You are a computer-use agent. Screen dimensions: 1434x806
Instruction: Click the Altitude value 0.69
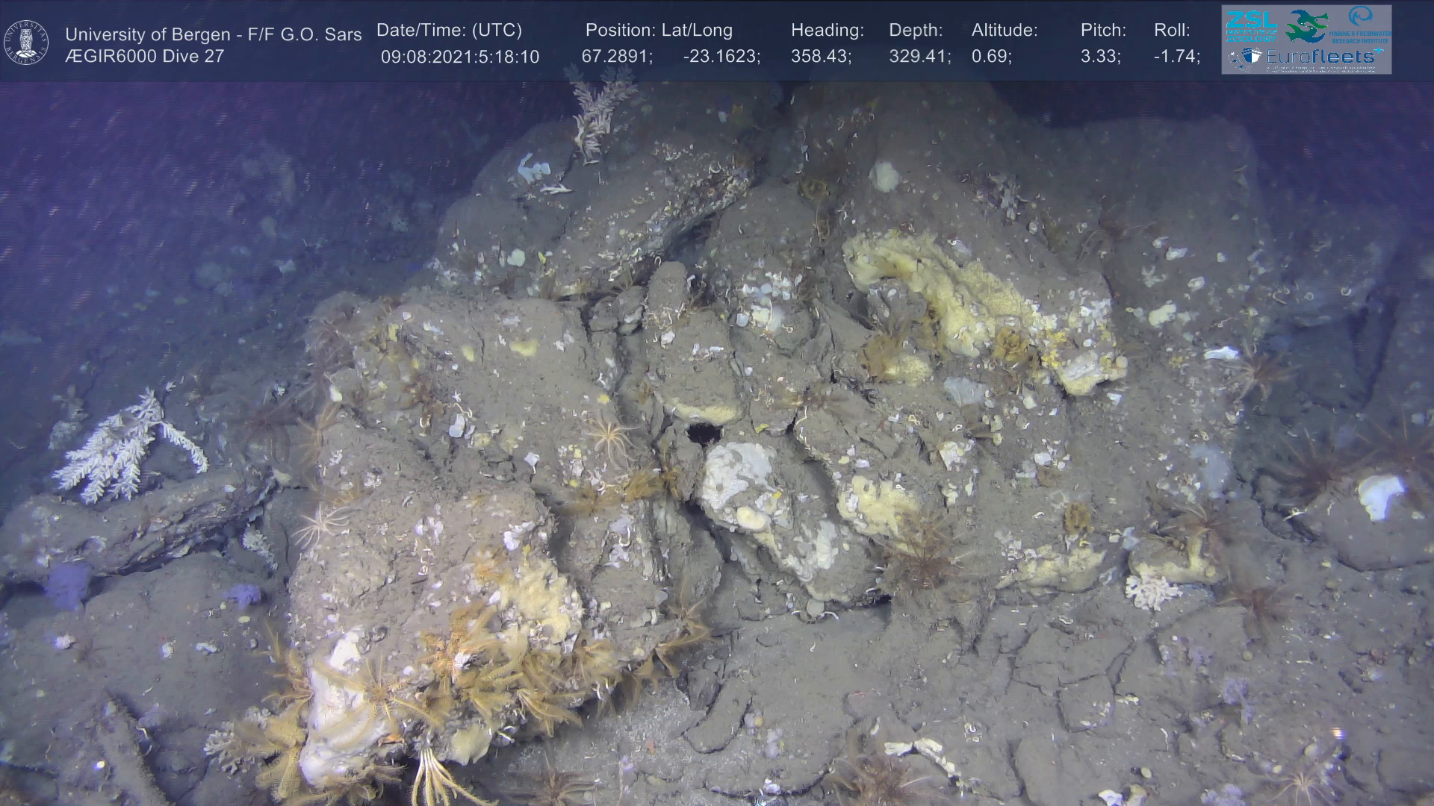pos(991,57)
